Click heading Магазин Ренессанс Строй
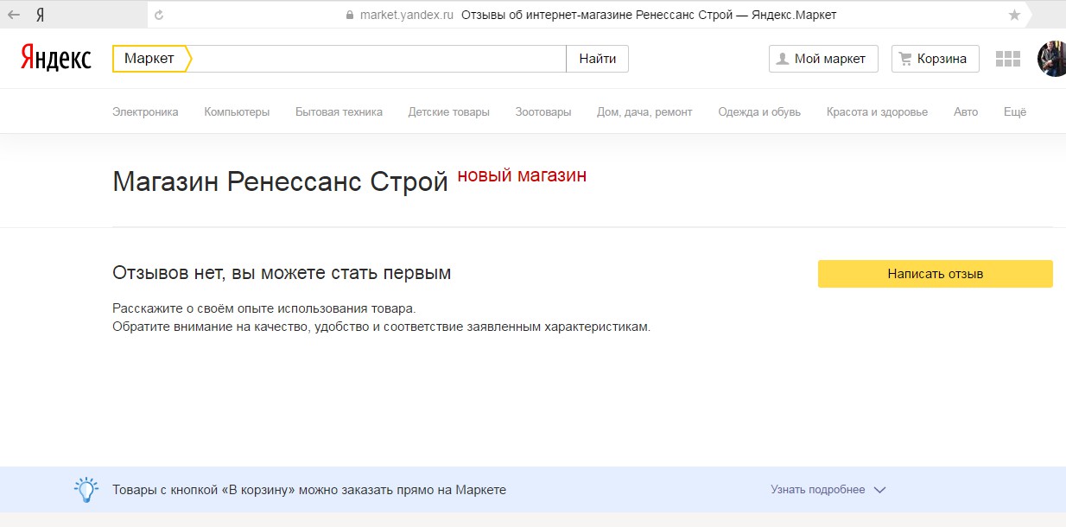The height and width of the screenshot is (527, 1066). (x=280, y=182)
